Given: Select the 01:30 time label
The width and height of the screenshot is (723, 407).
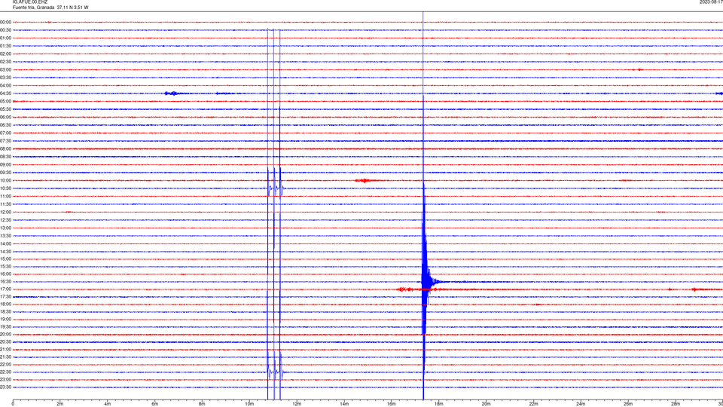Looking at the screenshot, I should pyautogui.click(x=5, y=46).
